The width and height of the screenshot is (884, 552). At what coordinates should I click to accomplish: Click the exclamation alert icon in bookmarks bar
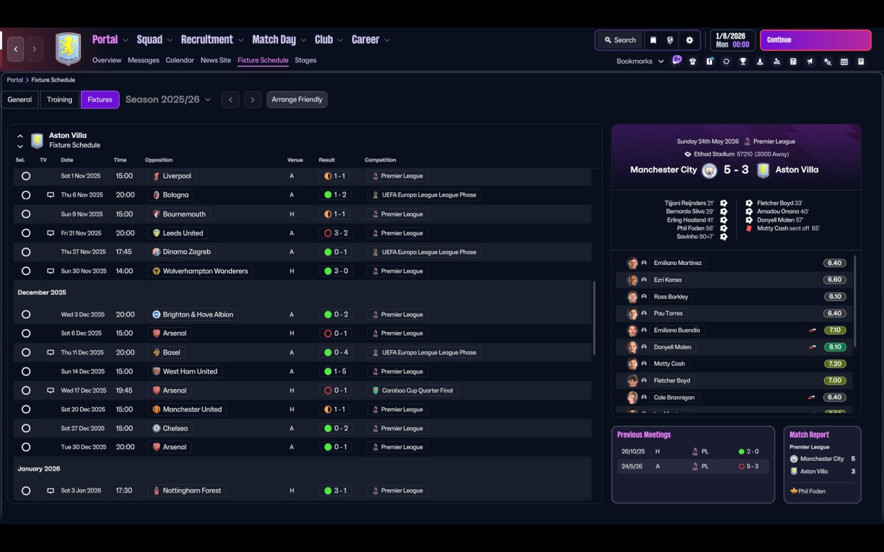coord(709,61)
